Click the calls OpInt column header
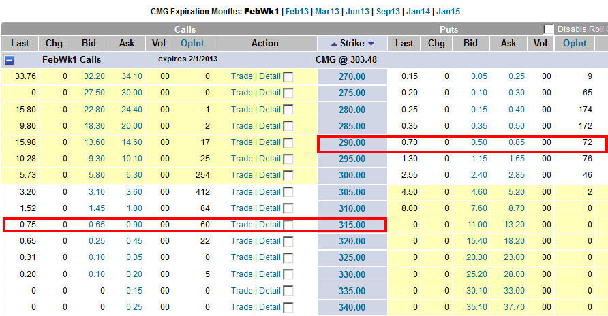Viewport: 608px width, 316px height. 192,44
